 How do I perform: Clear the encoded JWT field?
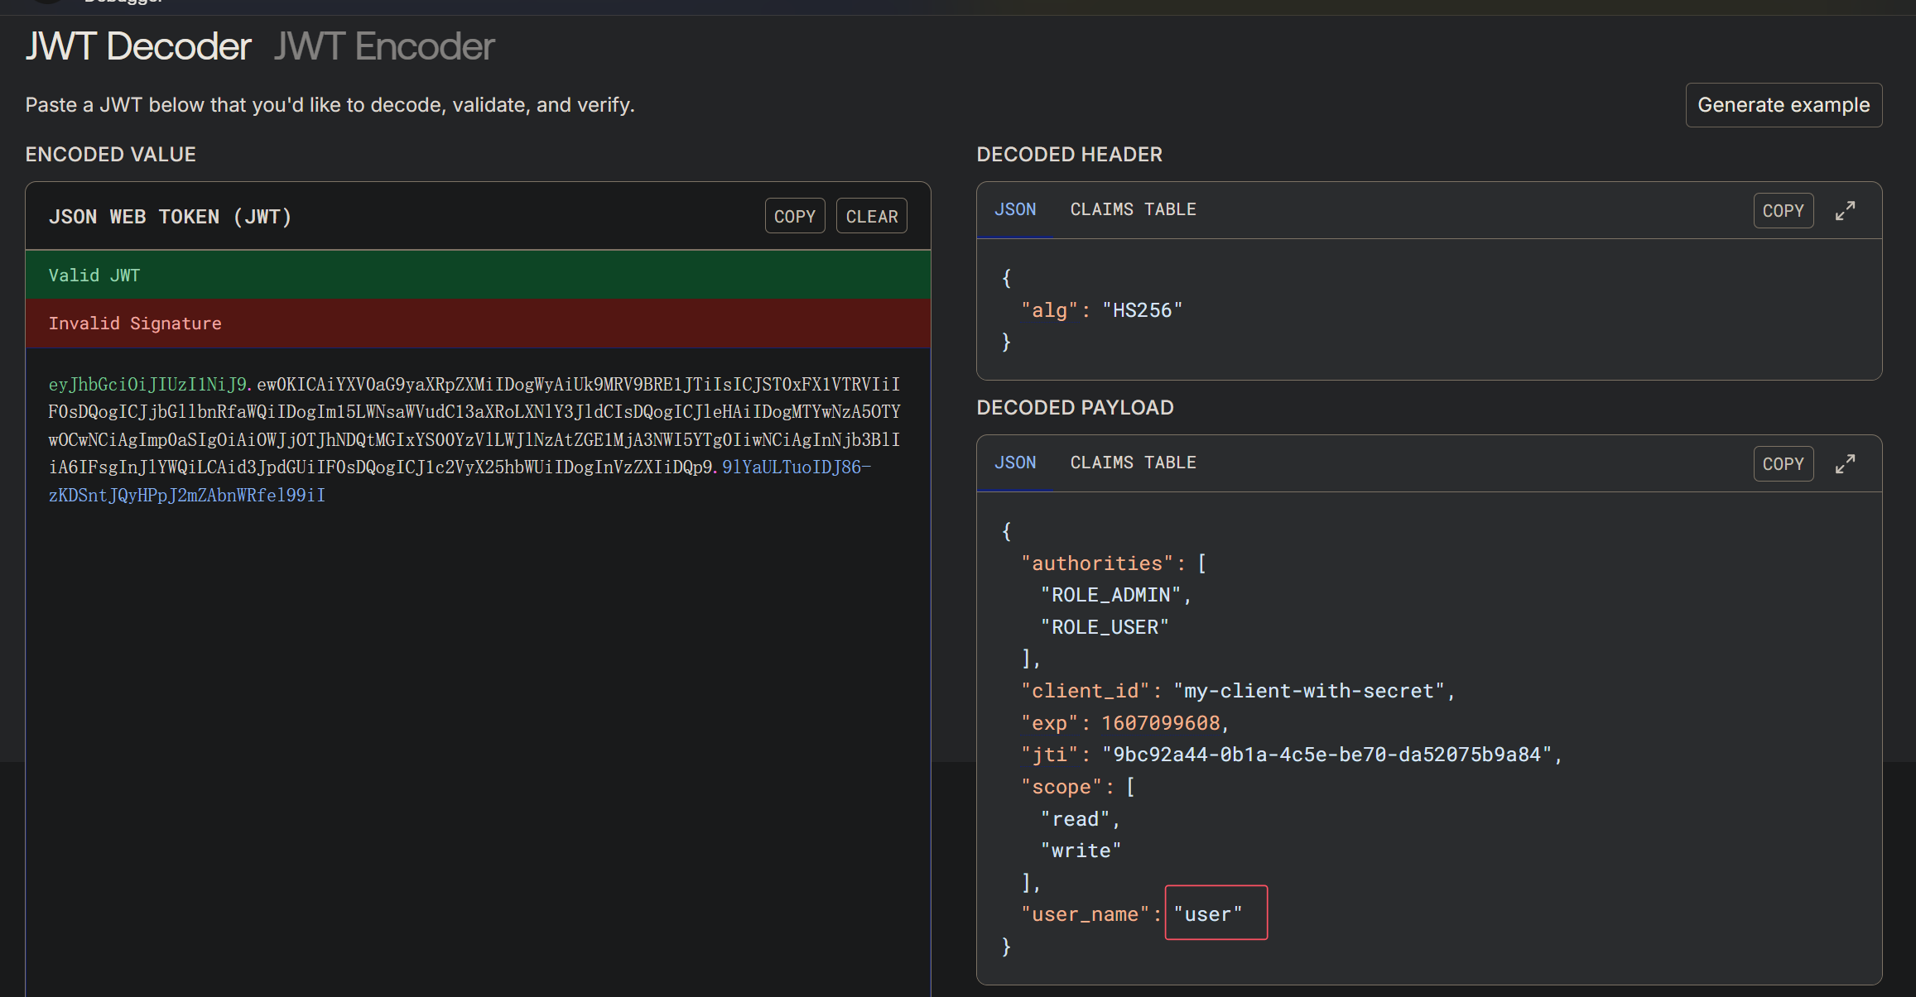pyautogui.click(x=872, y=216)
